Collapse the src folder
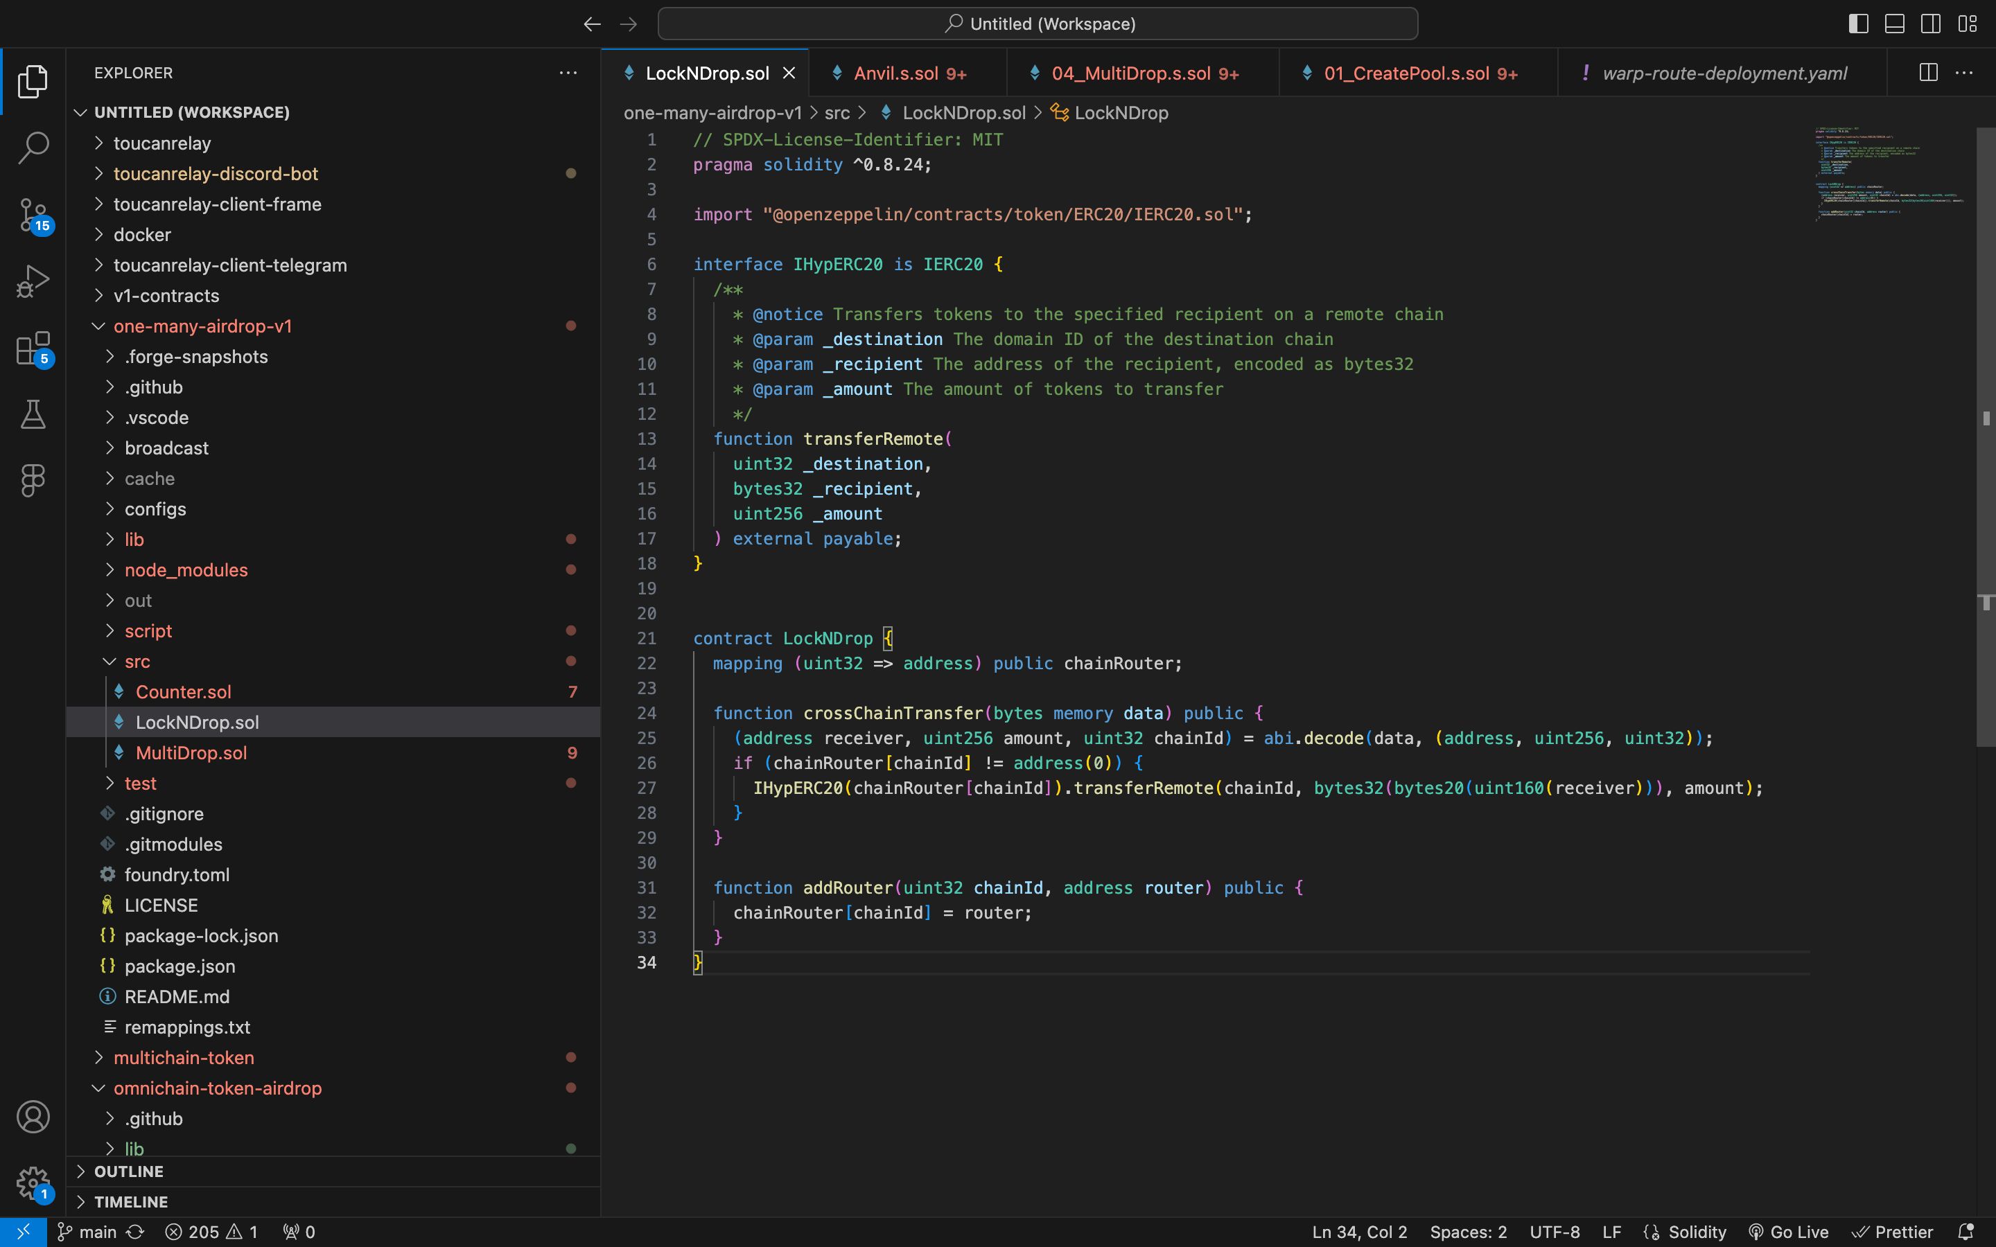The image size is (1996, 1247). pos(333,662)
